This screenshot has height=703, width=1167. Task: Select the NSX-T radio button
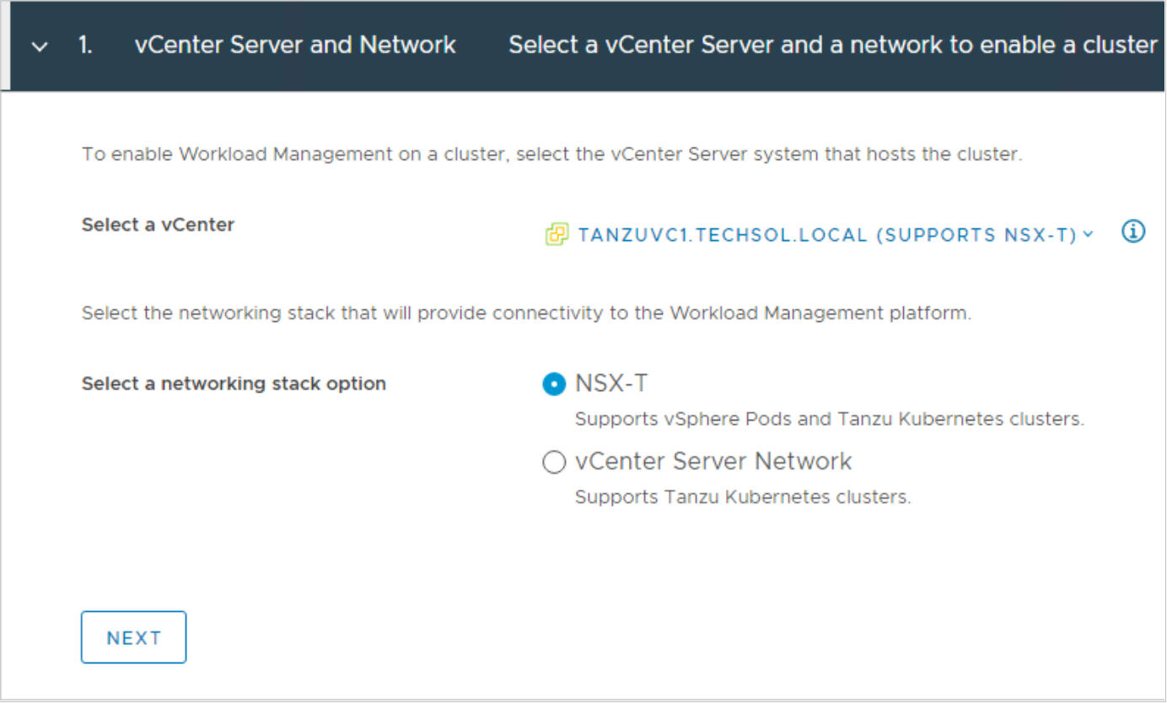(554, 384)
